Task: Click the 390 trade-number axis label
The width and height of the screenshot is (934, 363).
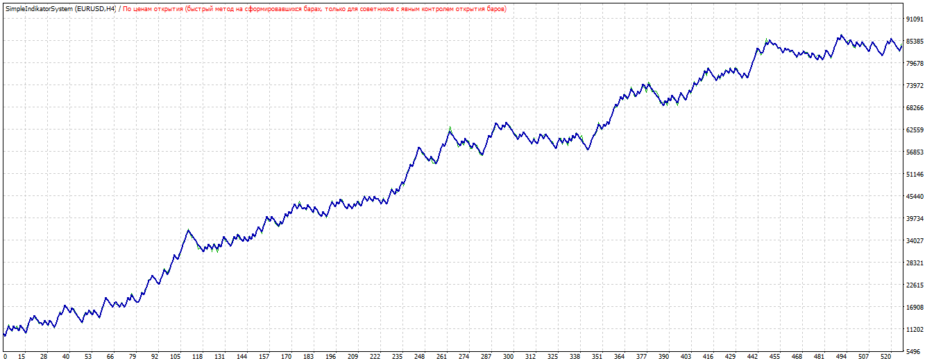Action: coord(664,357)
